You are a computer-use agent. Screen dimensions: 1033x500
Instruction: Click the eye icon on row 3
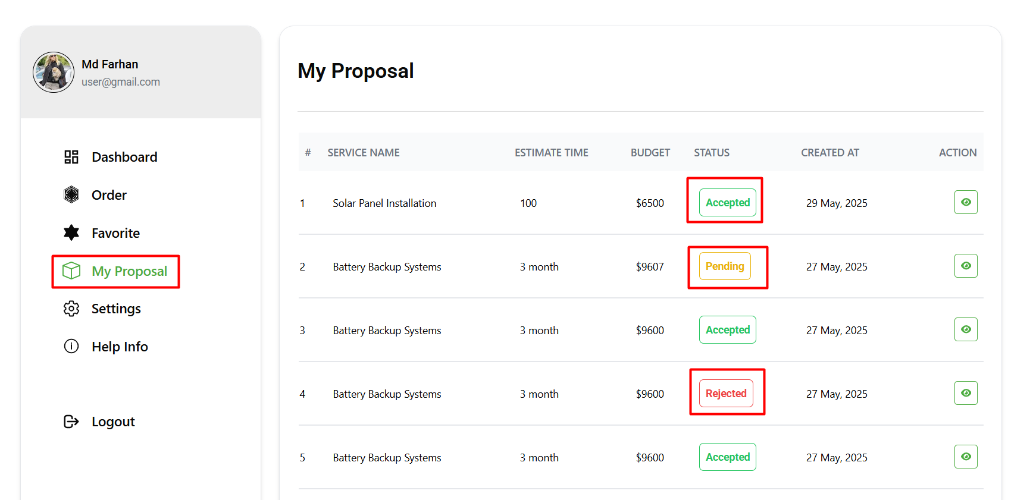(966, 329)
